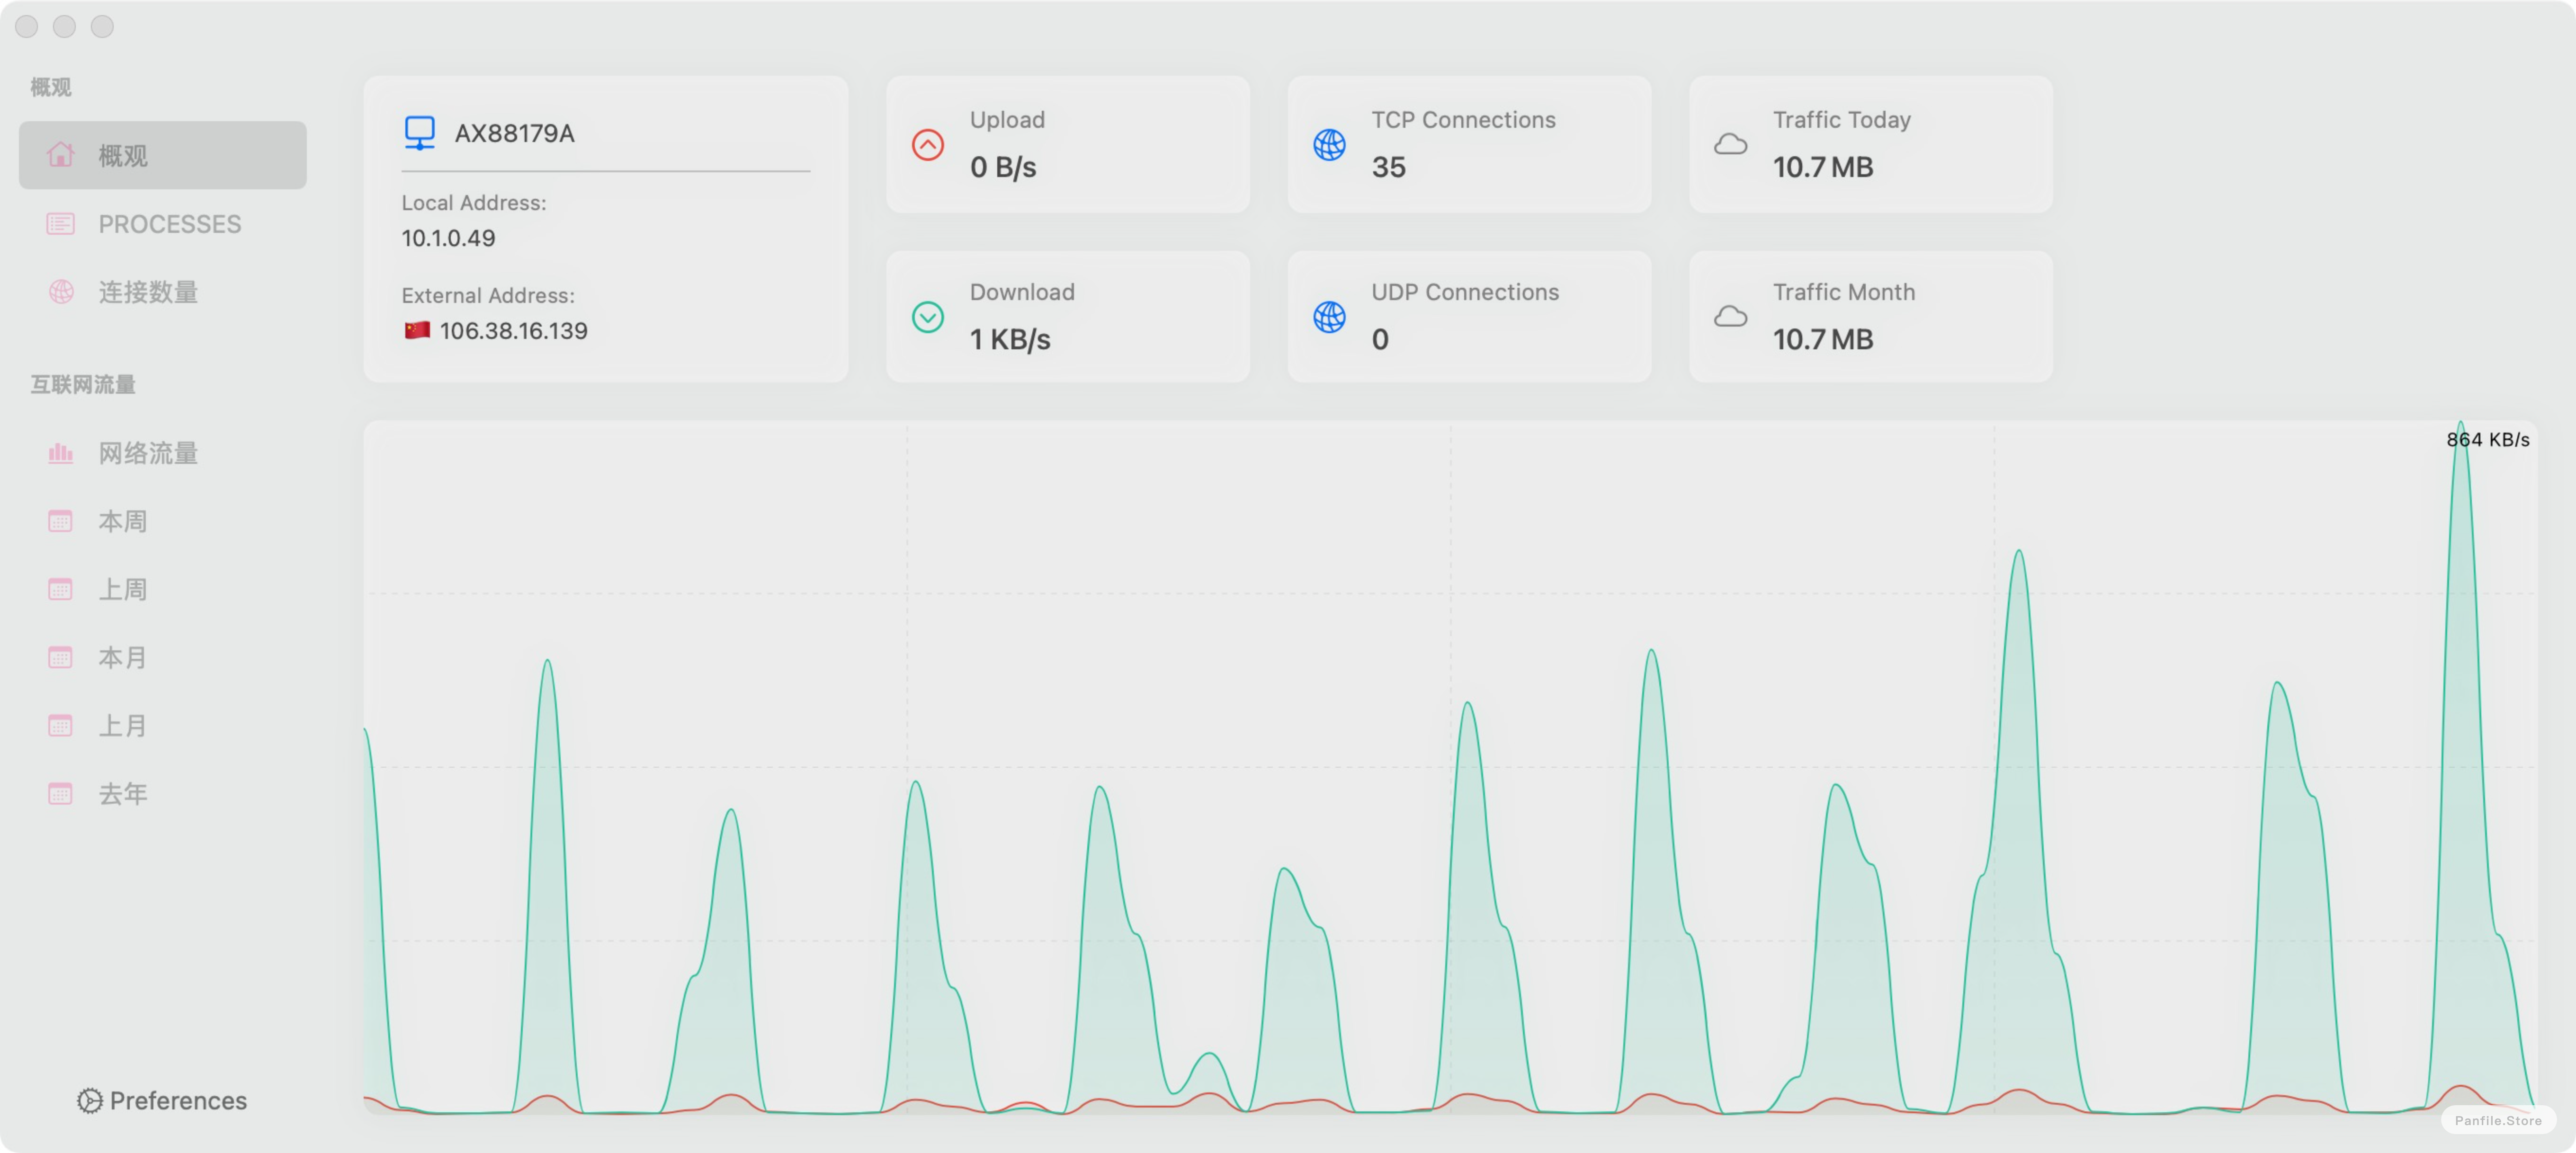Click the UDP Connections globe icon
Viewport: 2576px width, 1153px height.
tap(1329, 317)
